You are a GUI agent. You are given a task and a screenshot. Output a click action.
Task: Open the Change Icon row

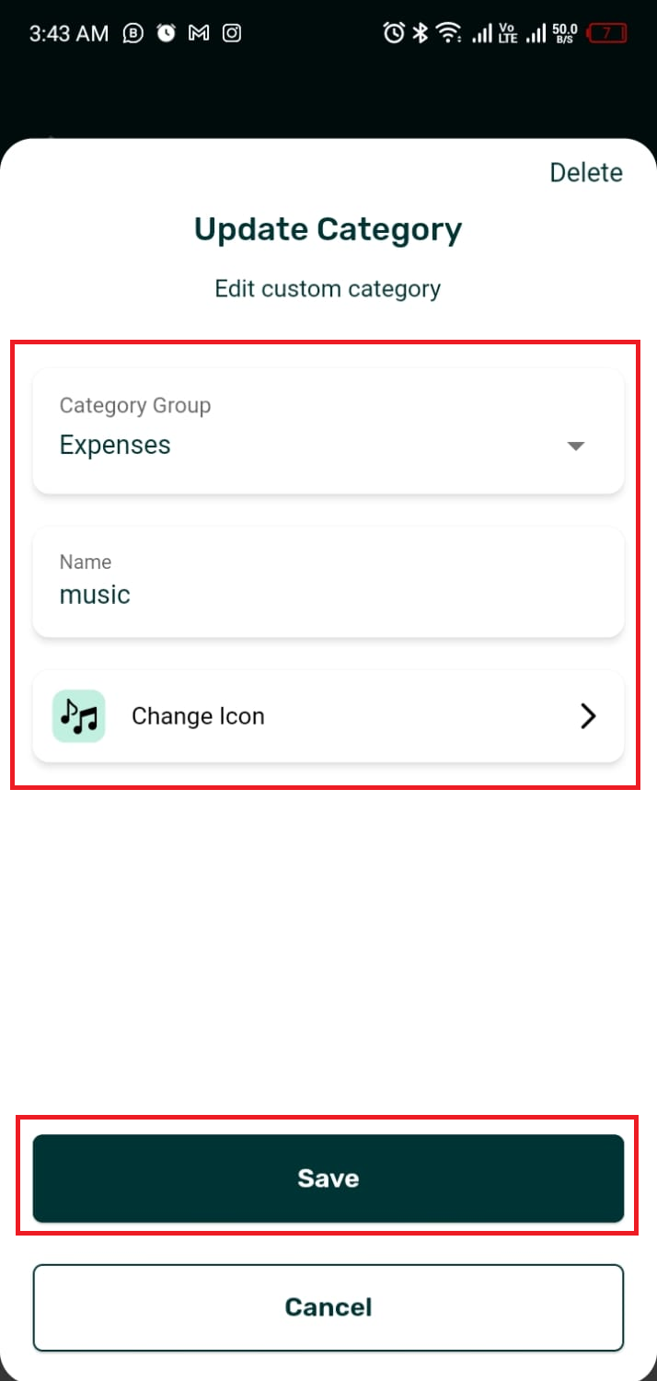coord(328,715)
